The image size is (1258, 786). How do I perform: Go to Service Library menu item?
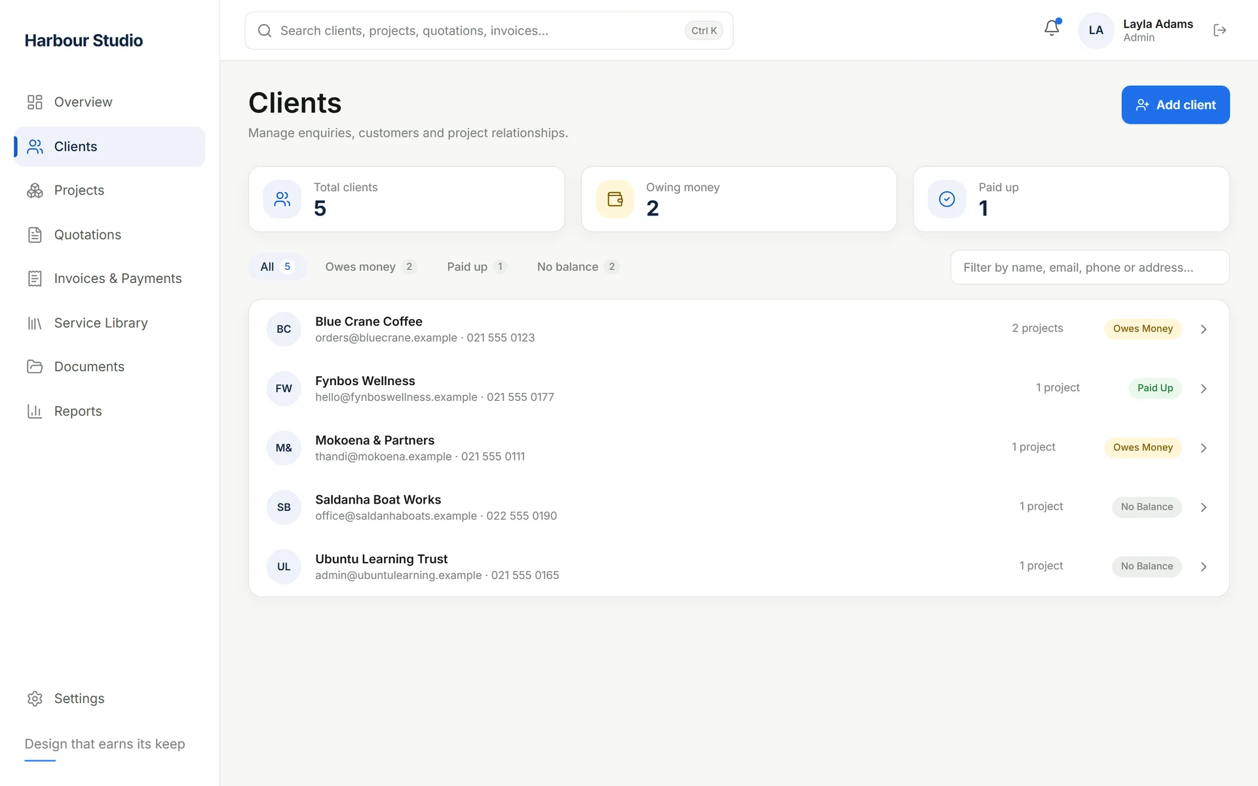tap(109, 323)
